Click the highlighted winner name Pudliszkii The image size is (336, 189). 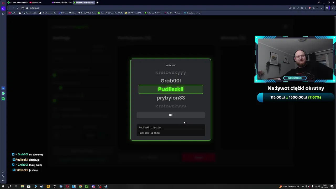(171, 89)
